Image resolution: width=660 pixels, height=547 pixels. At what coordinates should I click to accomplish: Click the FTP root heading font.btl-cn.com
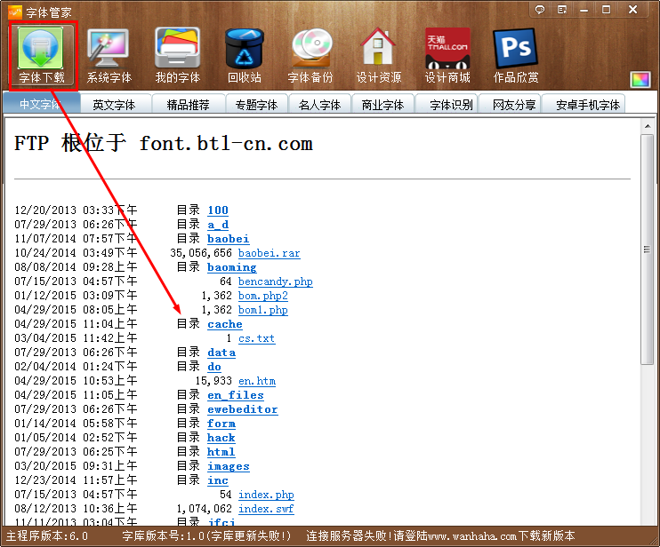(x=164, y=143)
